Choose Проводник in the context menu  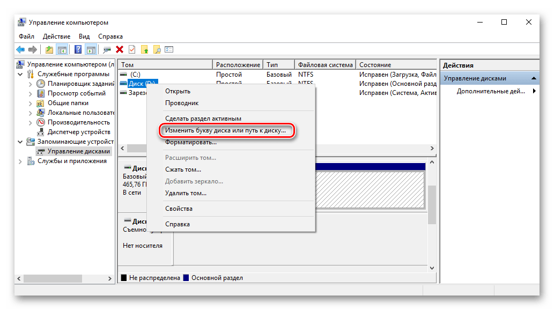click(x=231, y=103)
